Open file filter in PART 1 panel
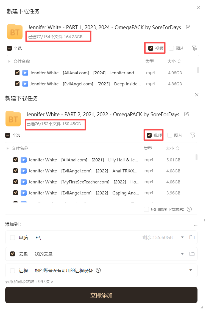Screen dimensions: 206x309 pos(194,48)
